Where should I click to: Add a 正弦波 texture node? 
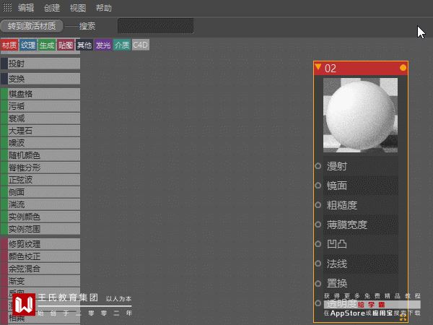40,180
